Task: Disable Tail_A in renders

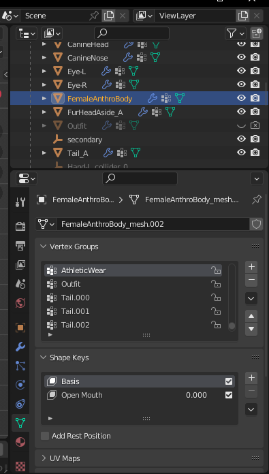Action: [x=255, y=153]
